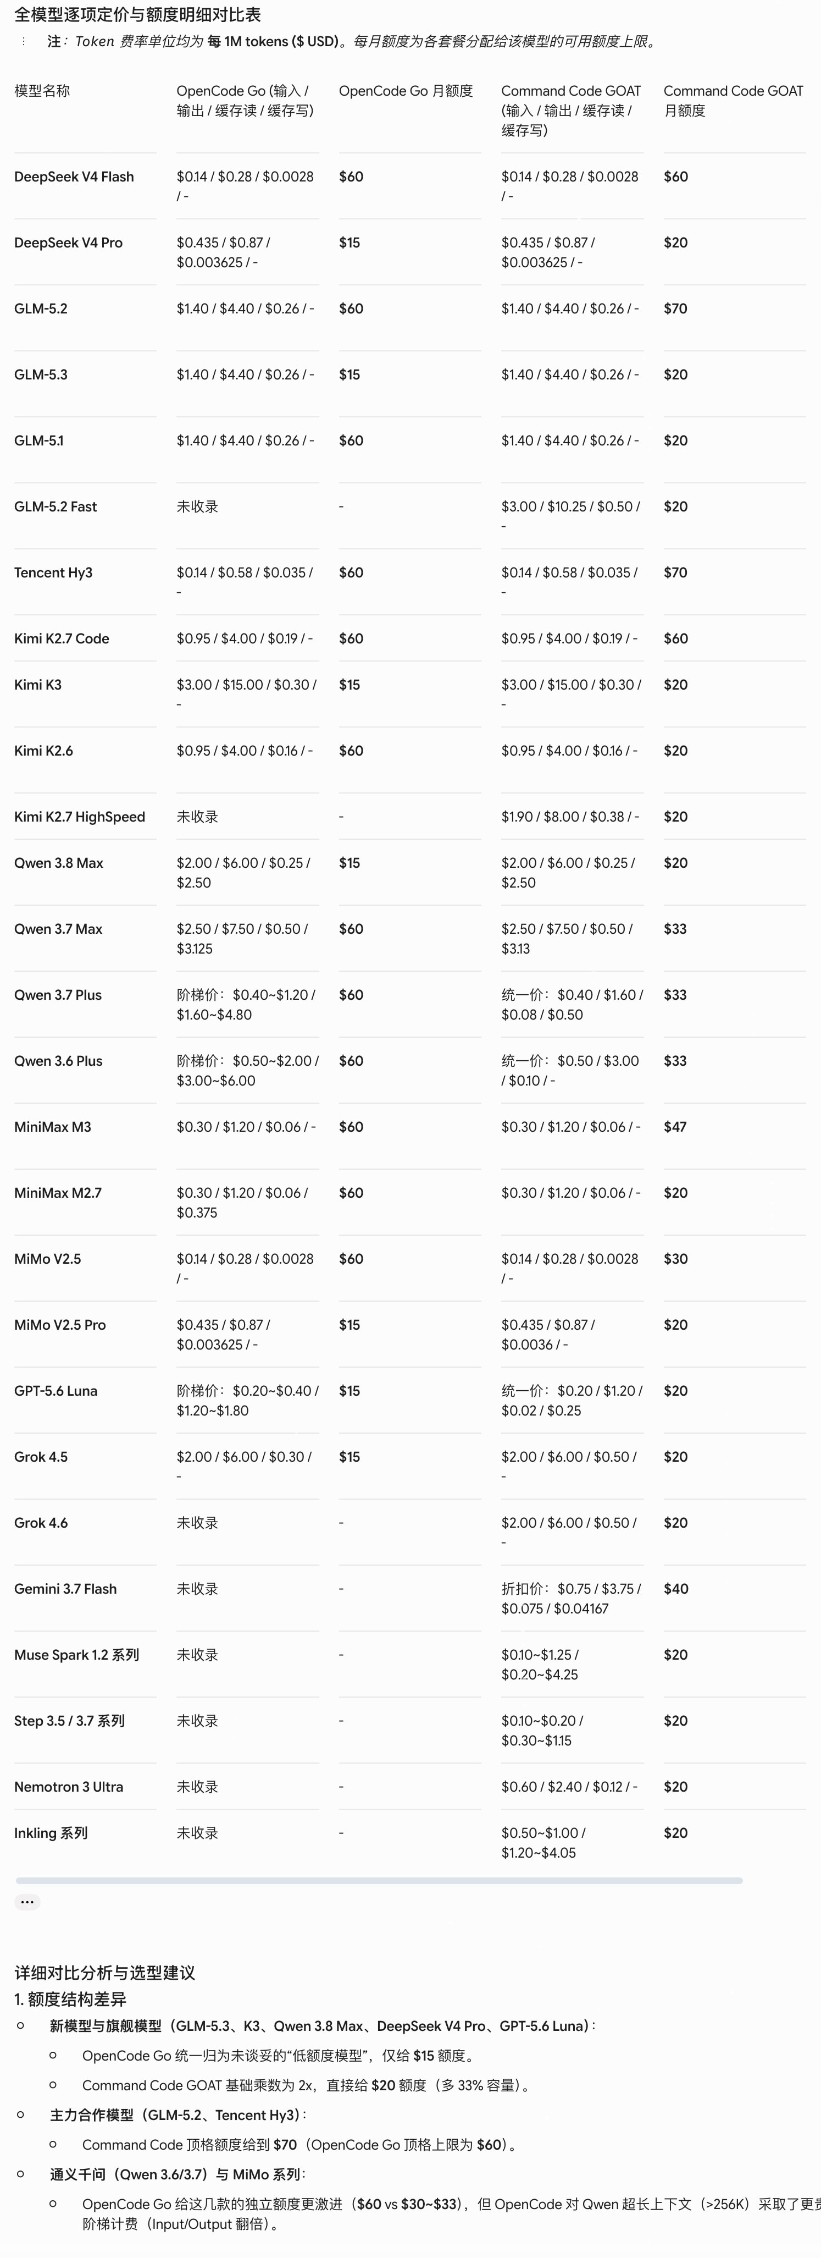
Task: Click the Inkling 系列 model name
Action: pyautogui.click(x=51, y=1834)
